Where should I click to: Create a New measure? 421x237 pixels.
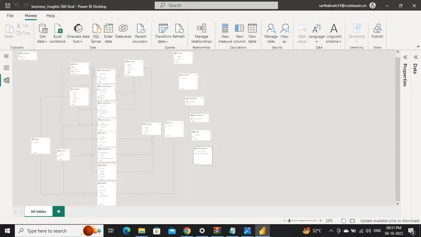(225, 33)
